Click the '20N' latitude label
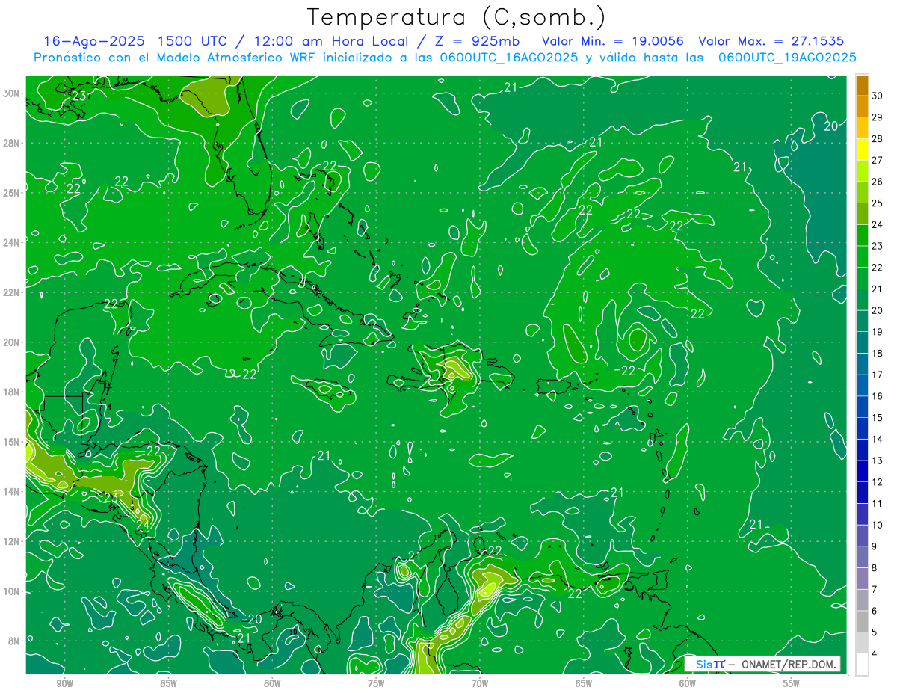 (12, 342)
